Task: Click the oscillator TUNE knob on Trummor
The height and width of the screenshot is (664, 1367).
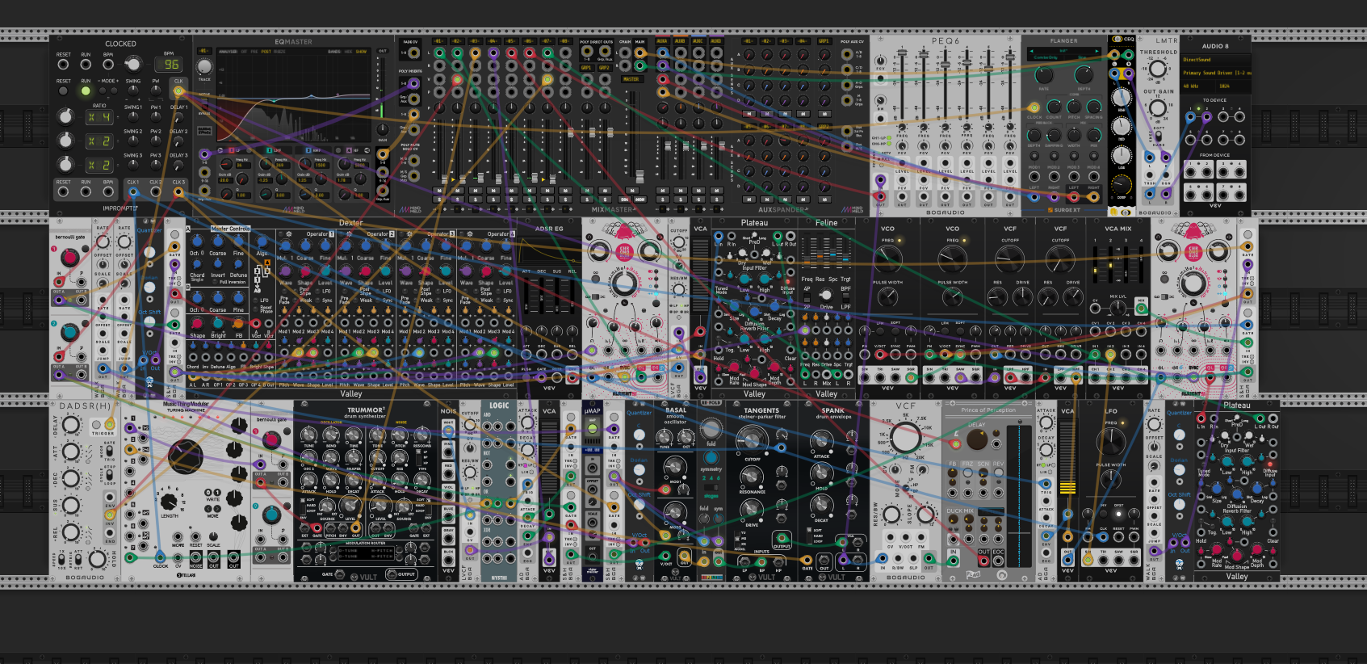Action: click(x=308, y=435)
